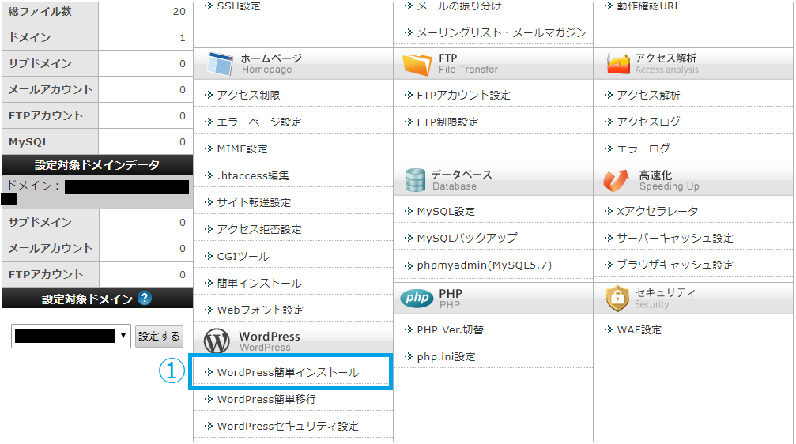
Task: Open ブラウザキャッシュ設定
Action: point(675,265)
